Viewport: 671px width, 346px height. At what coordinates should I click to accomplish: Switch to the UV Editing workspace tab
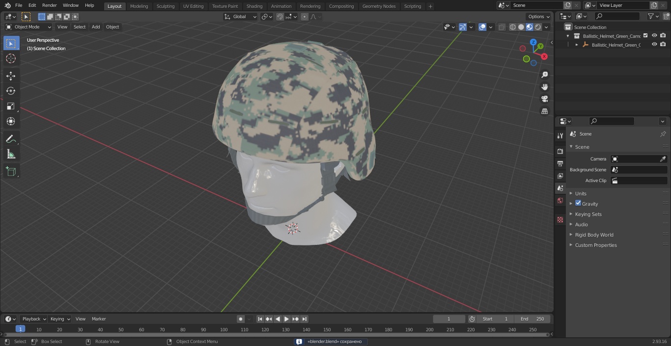pyautogui.click(x=193, y=6)
